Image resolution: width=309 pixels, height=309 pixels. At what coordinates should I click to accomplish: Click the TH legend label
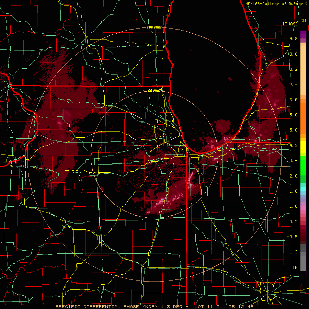click(x=295, y=267)
